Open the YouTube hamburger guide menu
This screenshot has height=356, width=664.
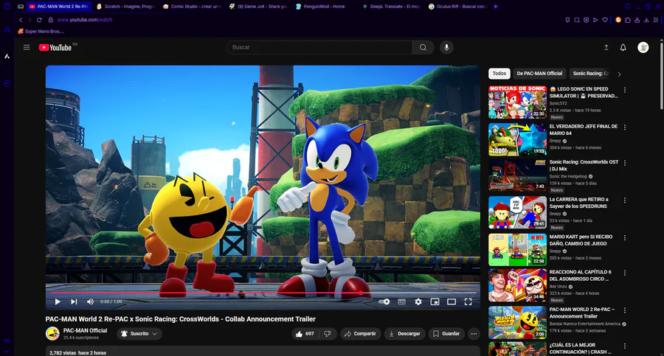[27, 47]
